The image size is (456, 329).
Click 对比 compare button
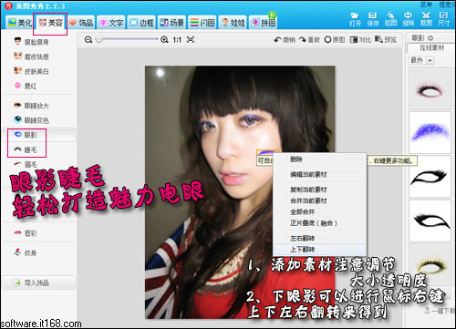pyautogui.click(x=360, y=40)
